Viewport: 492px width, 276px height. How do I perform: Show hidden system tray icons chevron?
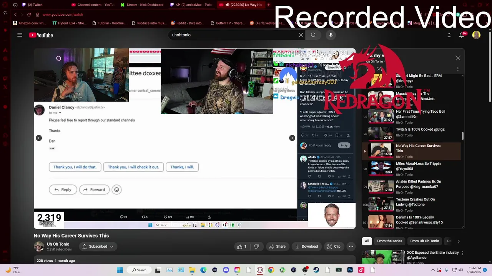tap(433, 270)
